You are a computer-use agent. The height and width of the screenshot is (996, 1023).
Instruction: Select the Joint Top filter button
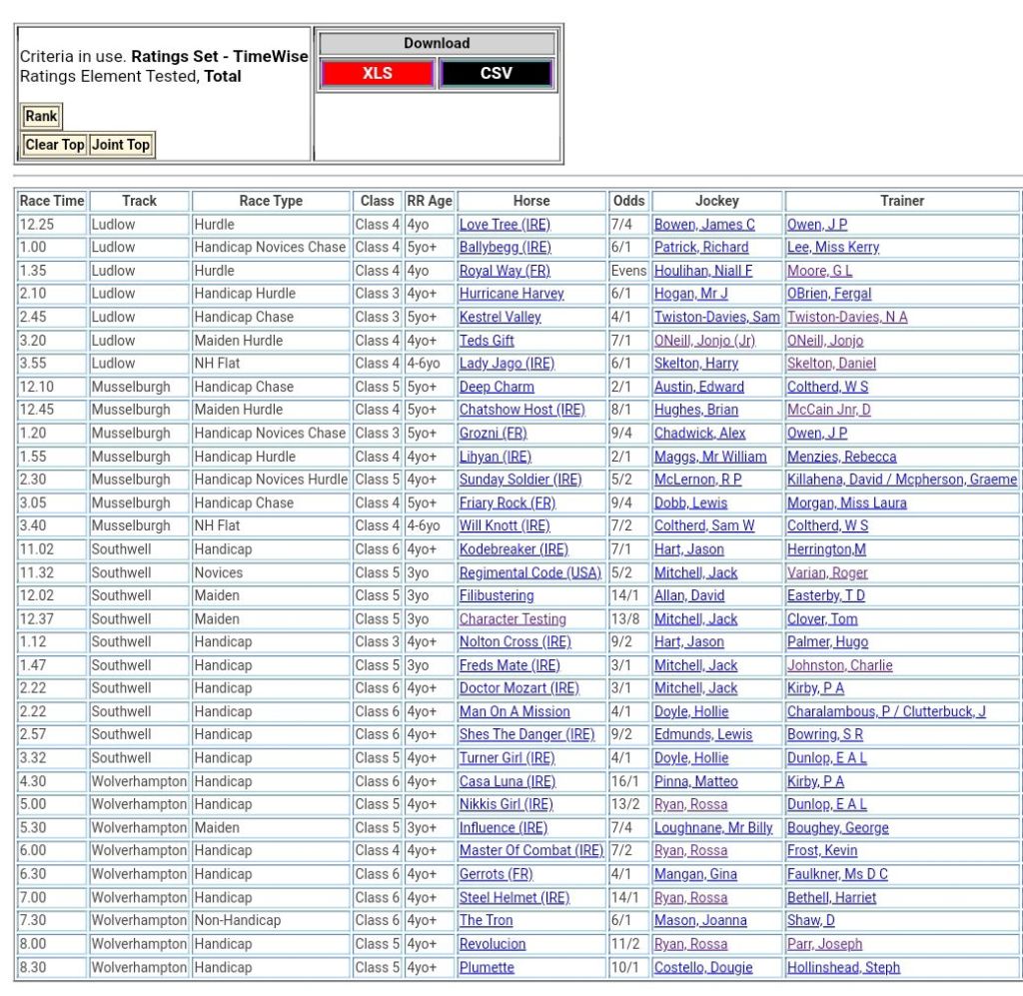[x=121, y=145]
